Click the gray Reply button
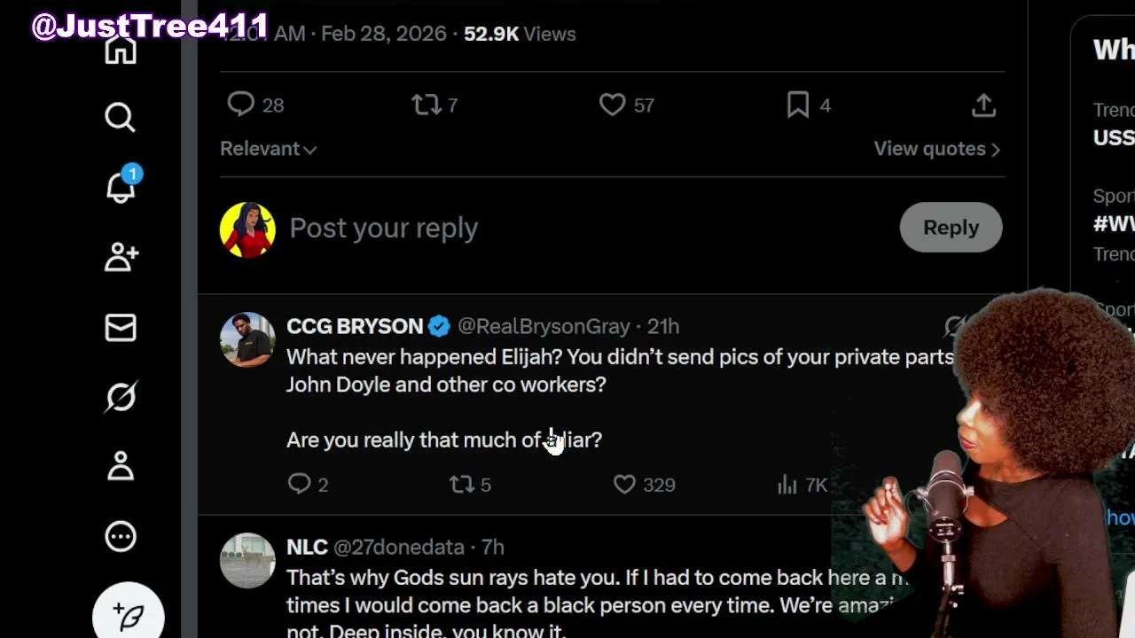Viewport: 1135px width, 638px height. click(x=951, y=228)
